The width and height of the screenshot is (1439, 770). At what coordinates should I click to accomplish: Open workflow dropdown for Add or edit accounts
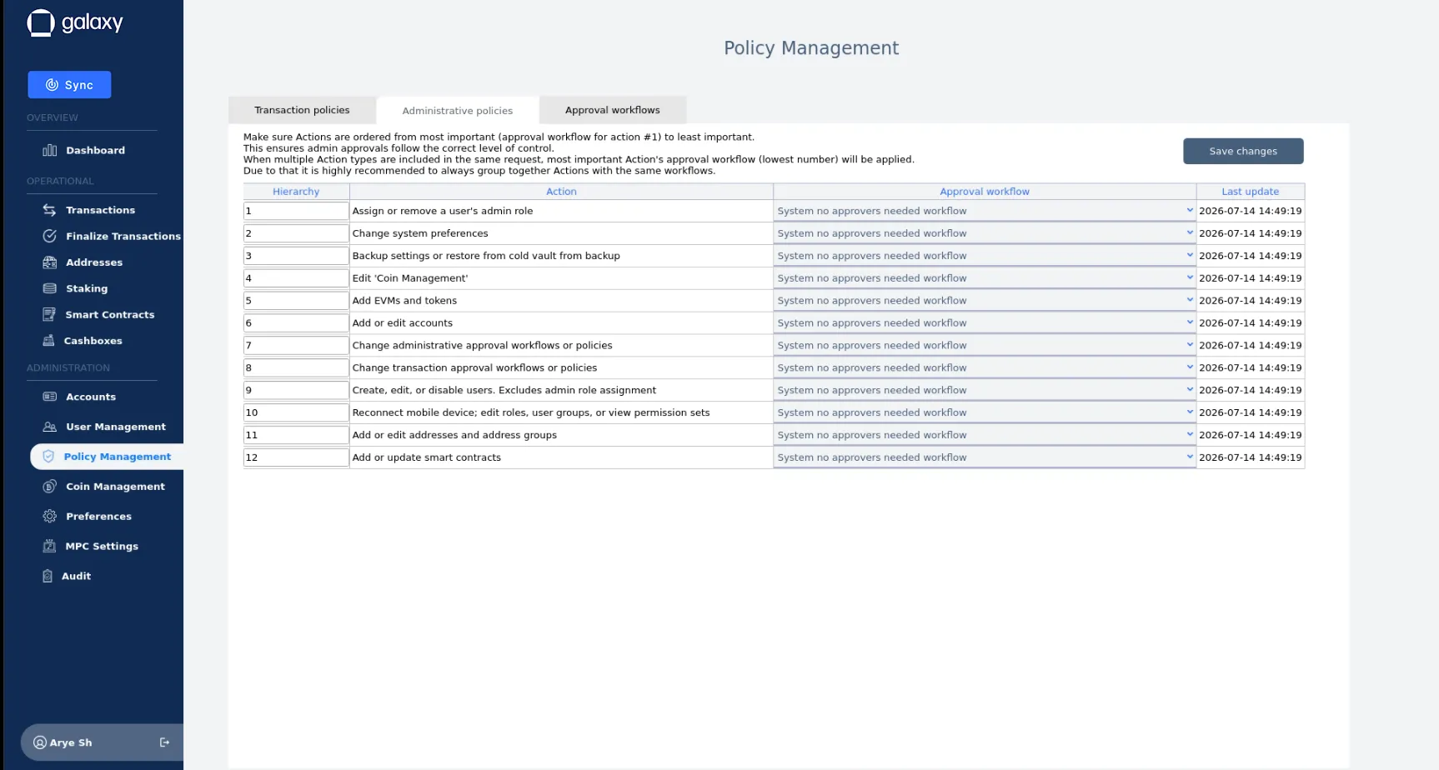click(985, 323)
